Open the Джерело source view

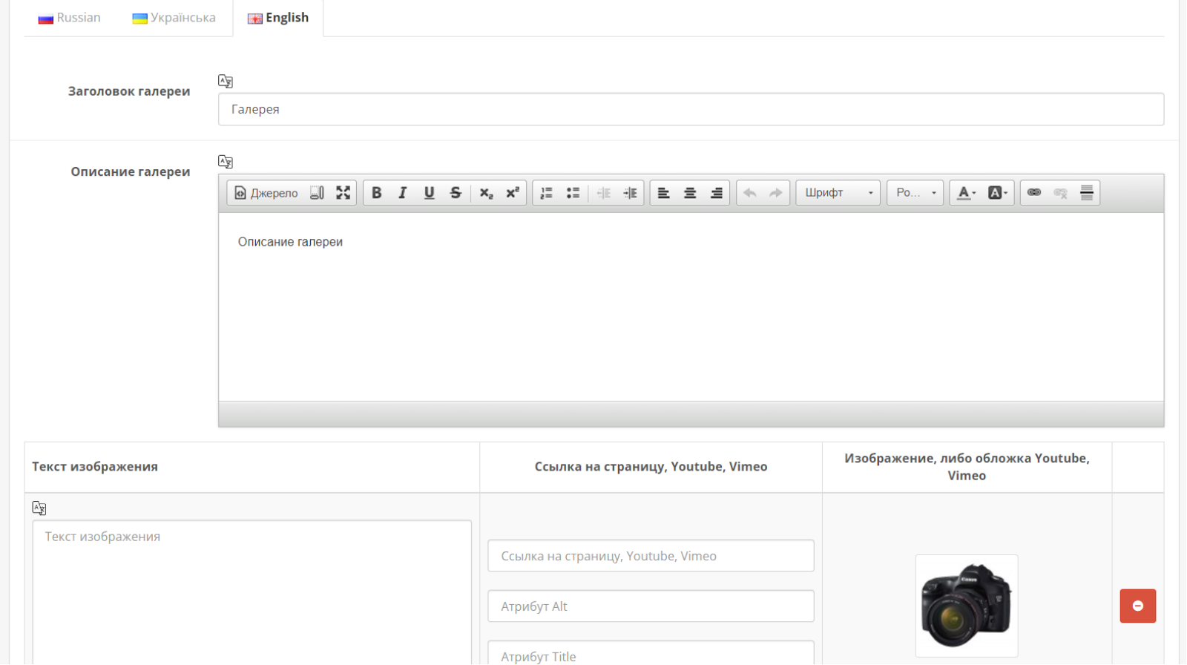click(266, 193)
